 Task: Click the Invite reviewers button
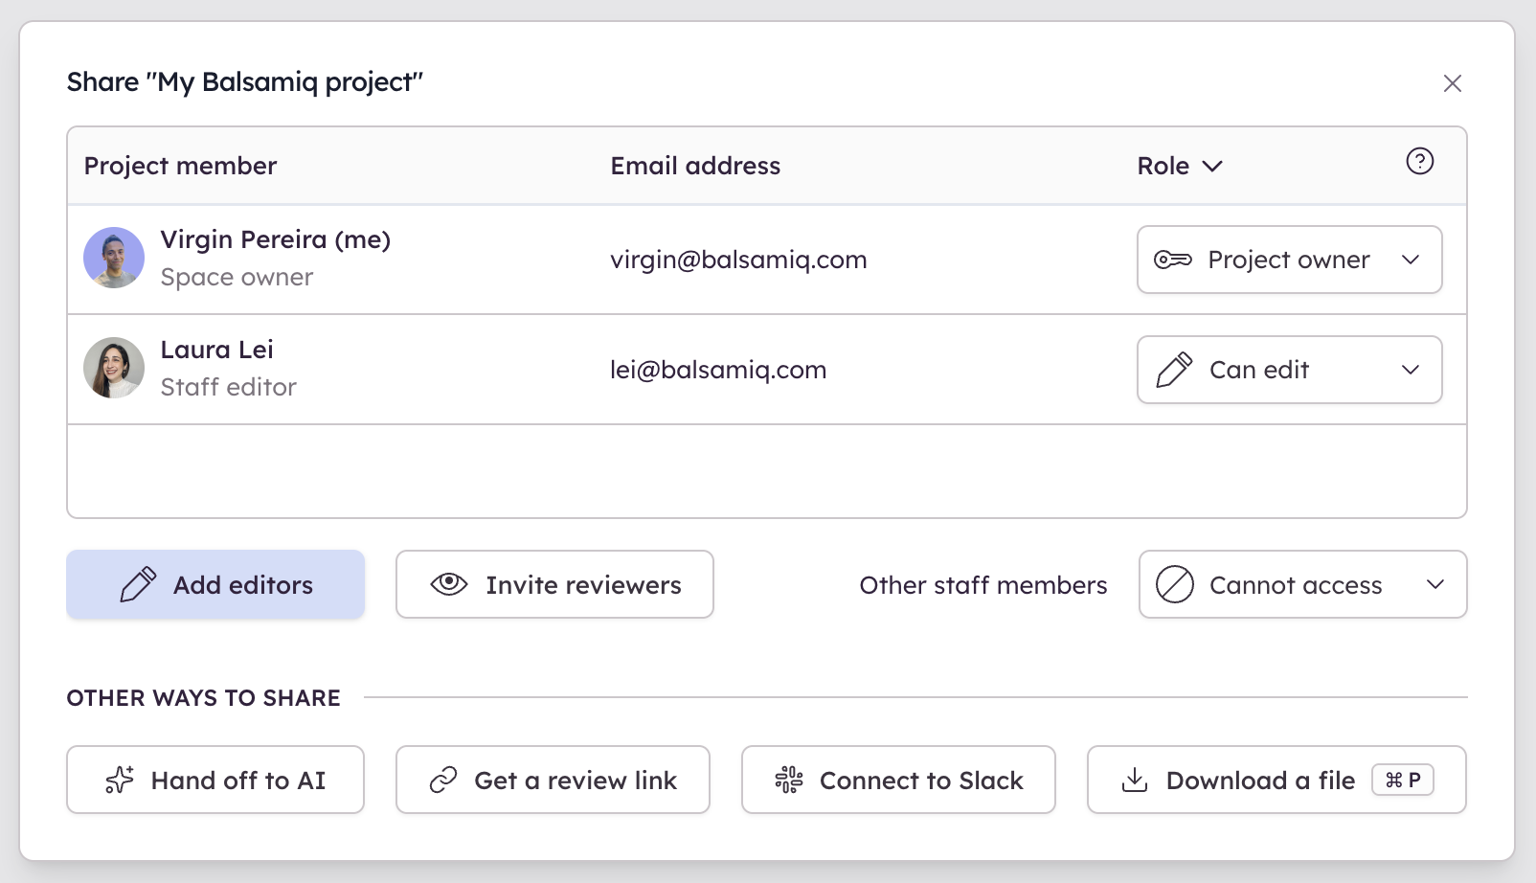coord(554,584)
